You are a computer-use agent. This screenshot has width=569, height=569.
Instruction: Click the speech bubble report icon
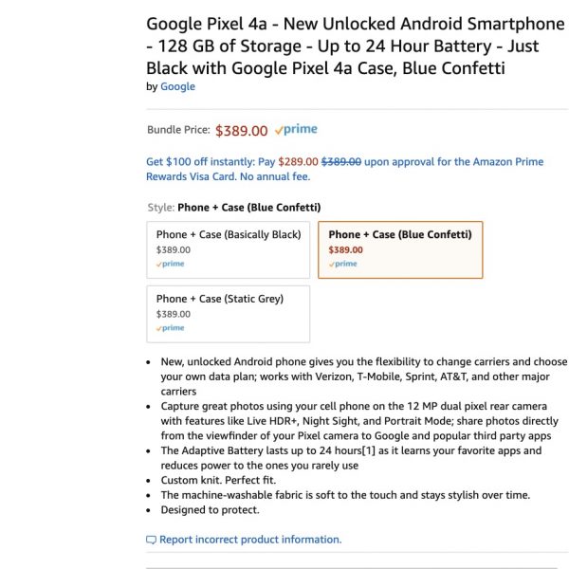click(151, 540)
